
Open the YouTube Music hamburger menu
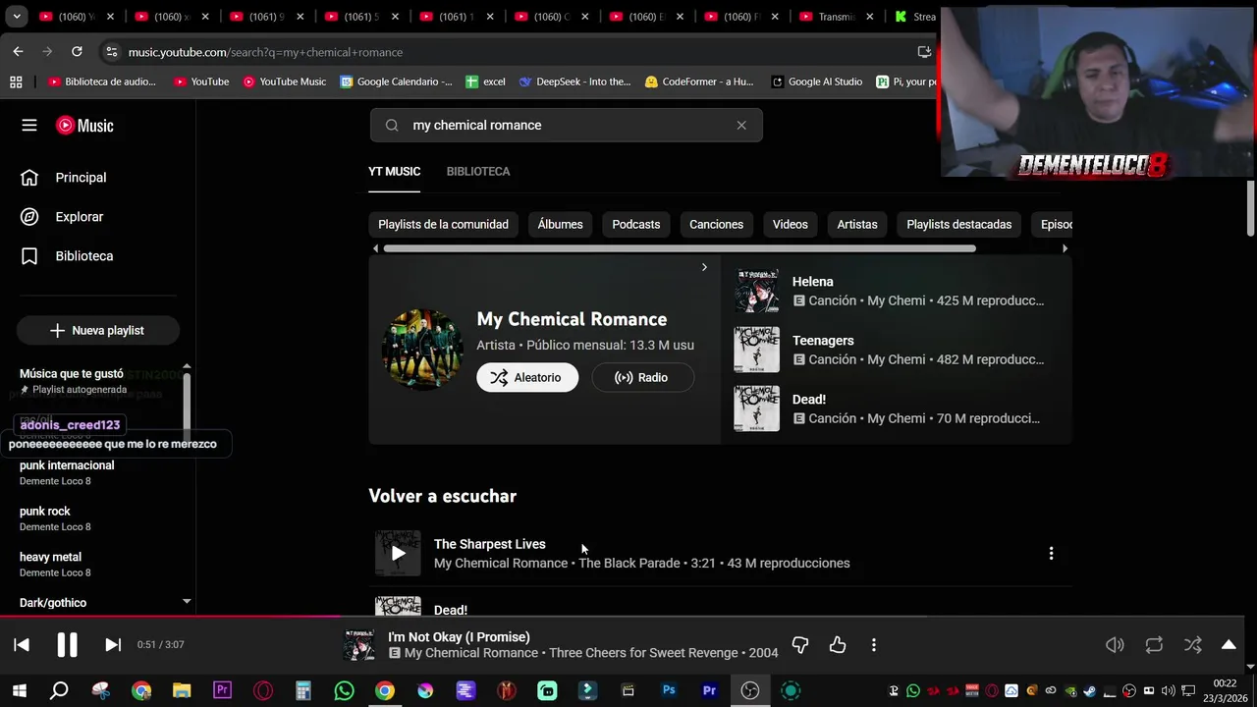[29, 126]
